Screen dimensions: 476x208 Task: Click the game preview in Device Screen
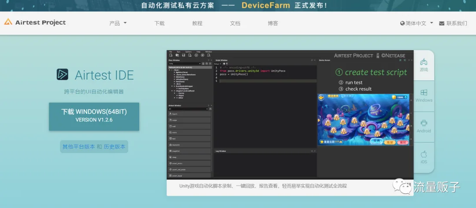[363, 120]
